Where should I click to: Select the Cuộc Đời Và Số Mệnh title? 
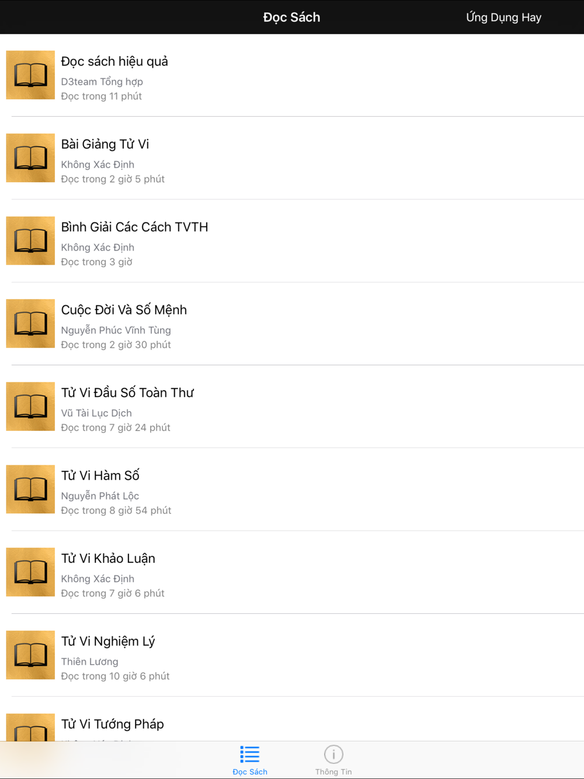click(124, 310)
